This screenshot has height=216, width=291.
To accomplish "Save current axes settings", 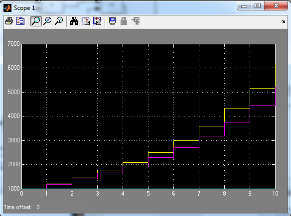I will point(86,21).
